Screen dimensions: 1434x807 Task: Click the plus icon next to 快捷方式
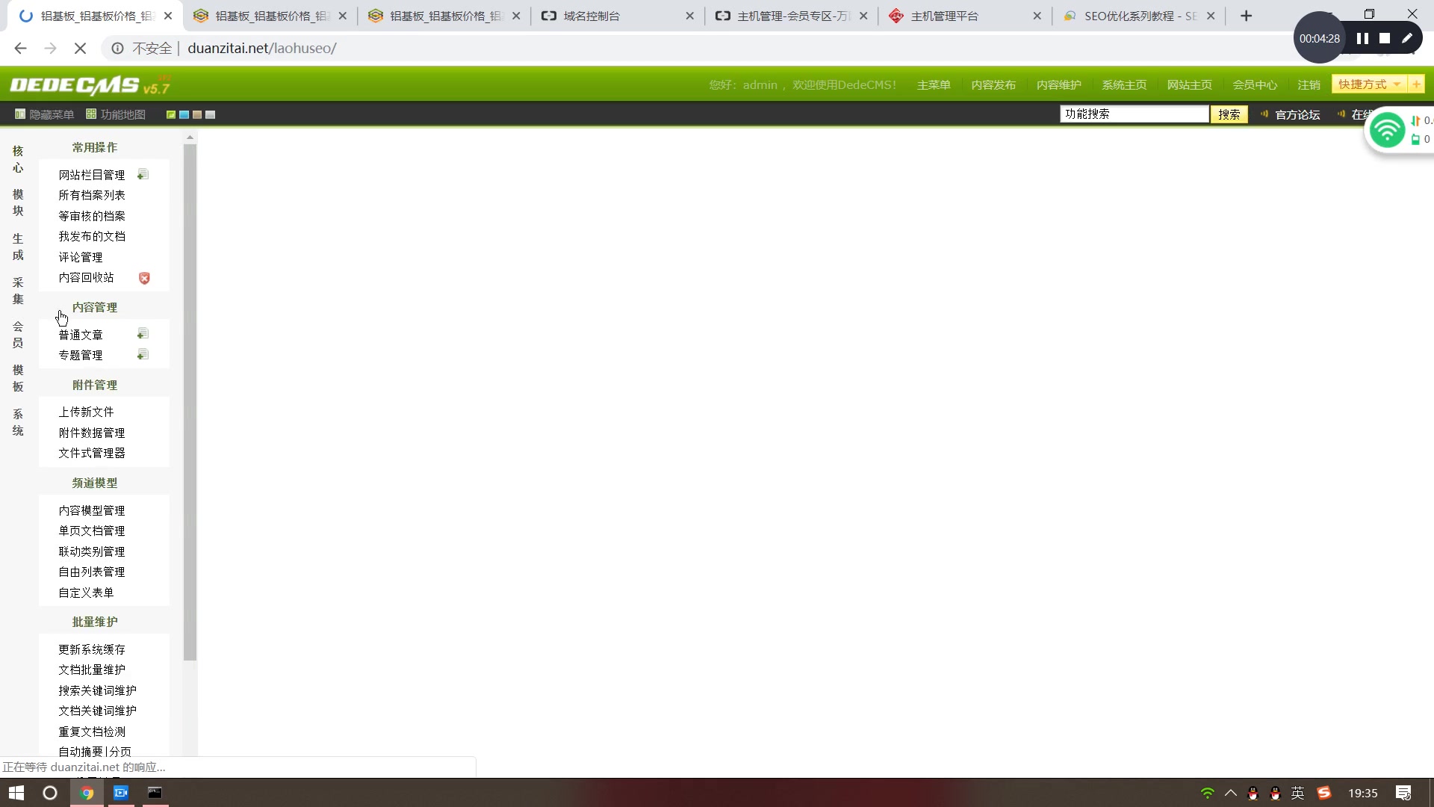coord(1416,84)
